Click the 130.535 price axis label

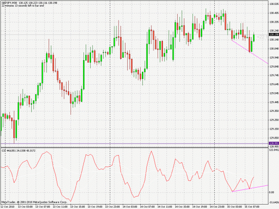coord(274,4)
